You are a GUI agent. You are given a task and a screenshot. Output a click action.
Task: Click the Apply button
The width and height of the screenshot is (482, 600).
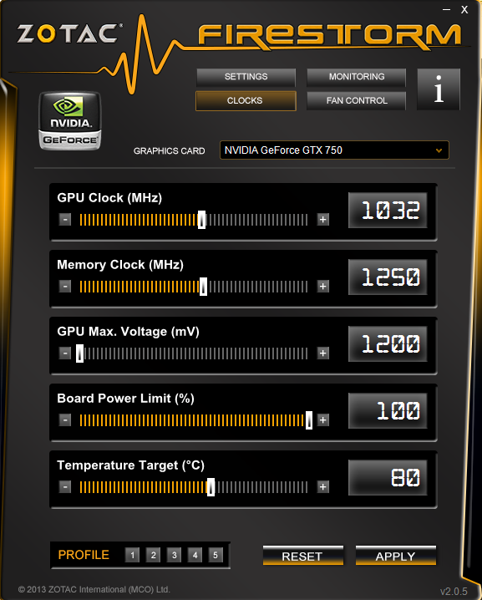396,556
